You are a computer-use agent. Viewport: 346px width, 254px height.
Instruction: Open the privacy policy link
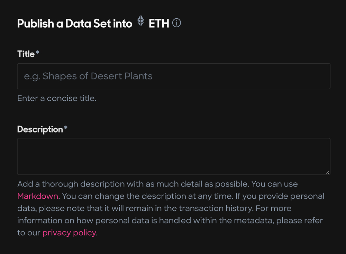point(69,233)
